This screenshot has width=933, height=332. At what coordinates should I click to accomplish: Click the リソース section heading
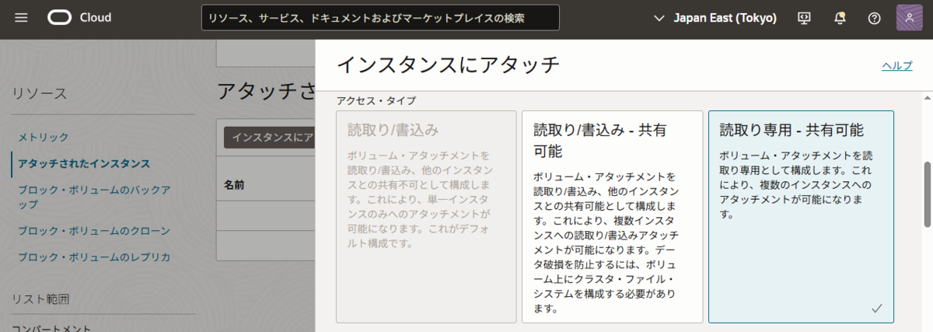(x=40, y=93)
